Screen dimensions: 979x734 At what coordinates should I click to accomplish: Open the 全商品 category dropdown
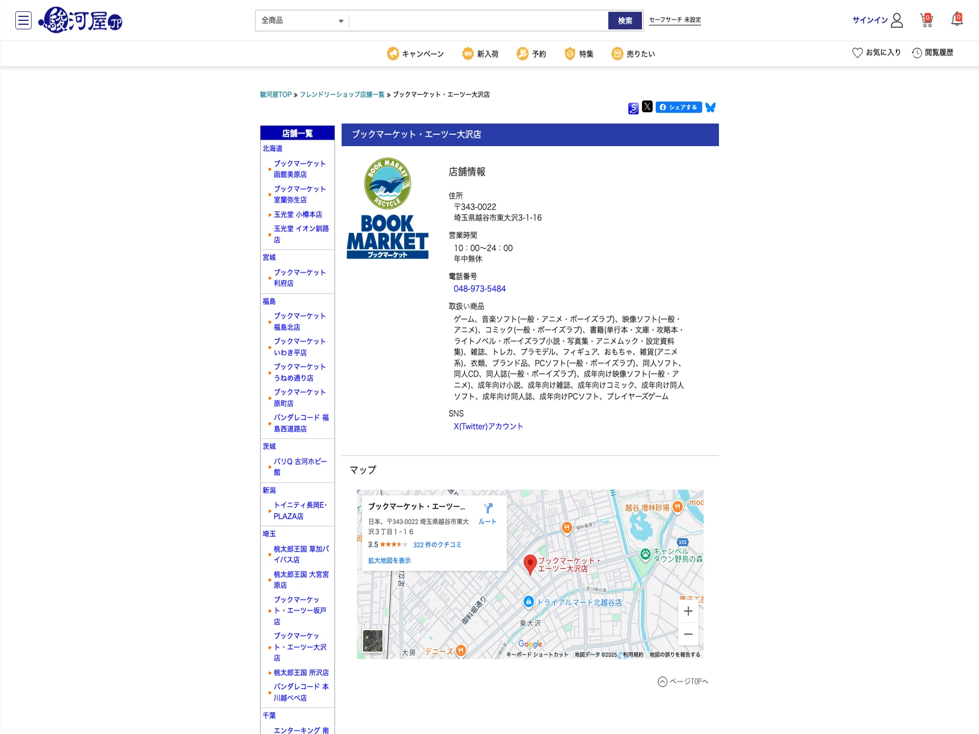click(x=302, y=21)
